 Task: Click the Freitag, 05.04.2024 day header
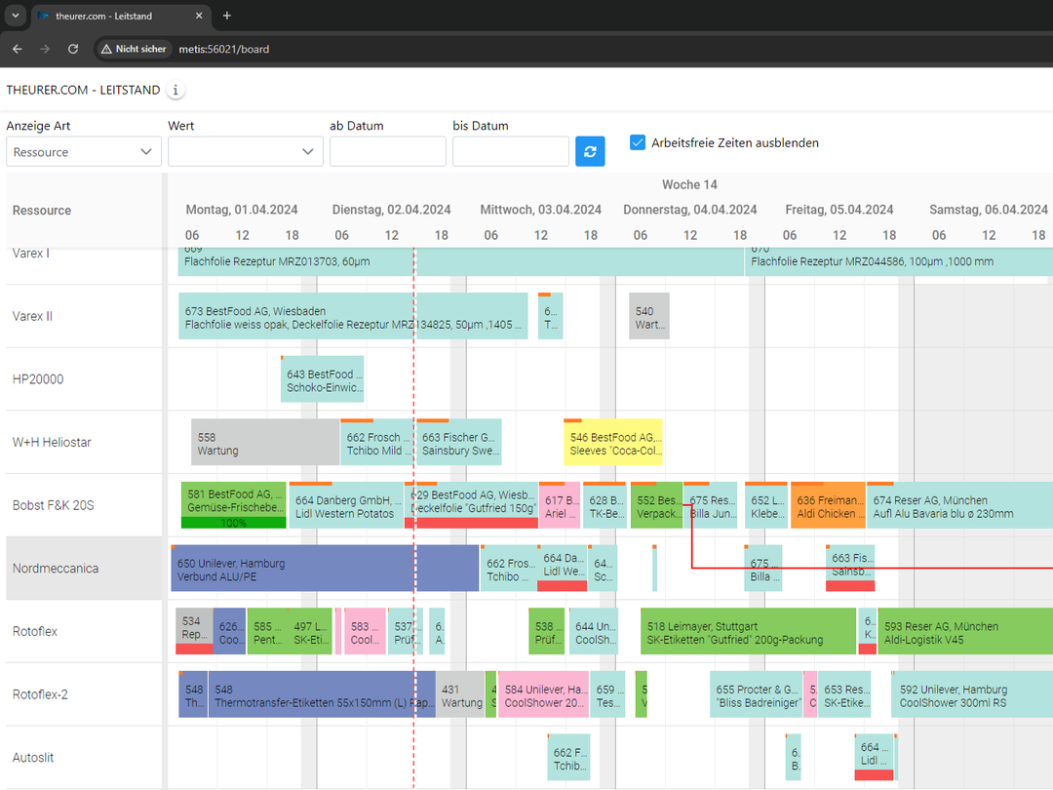point(838,210)
